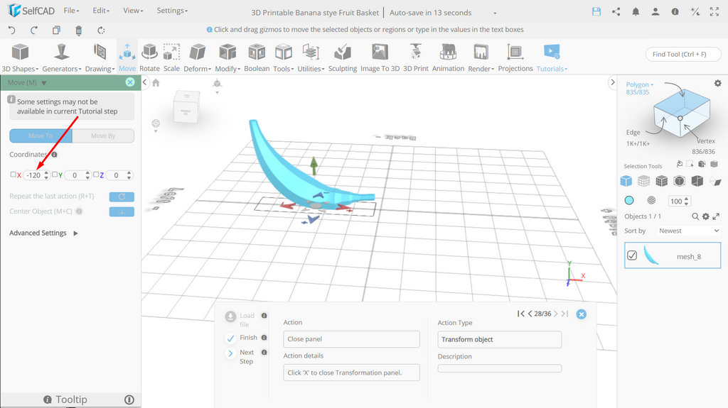Select the Rotate tool
This screenshot has height=408, width=728.
(149, 57)
